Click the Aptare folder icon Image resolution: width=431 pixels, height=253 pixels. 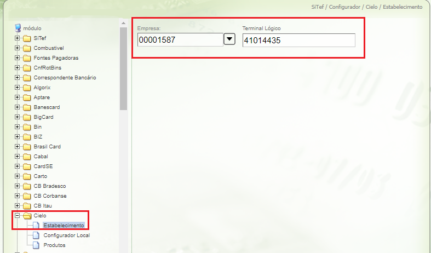pos(27,97)
